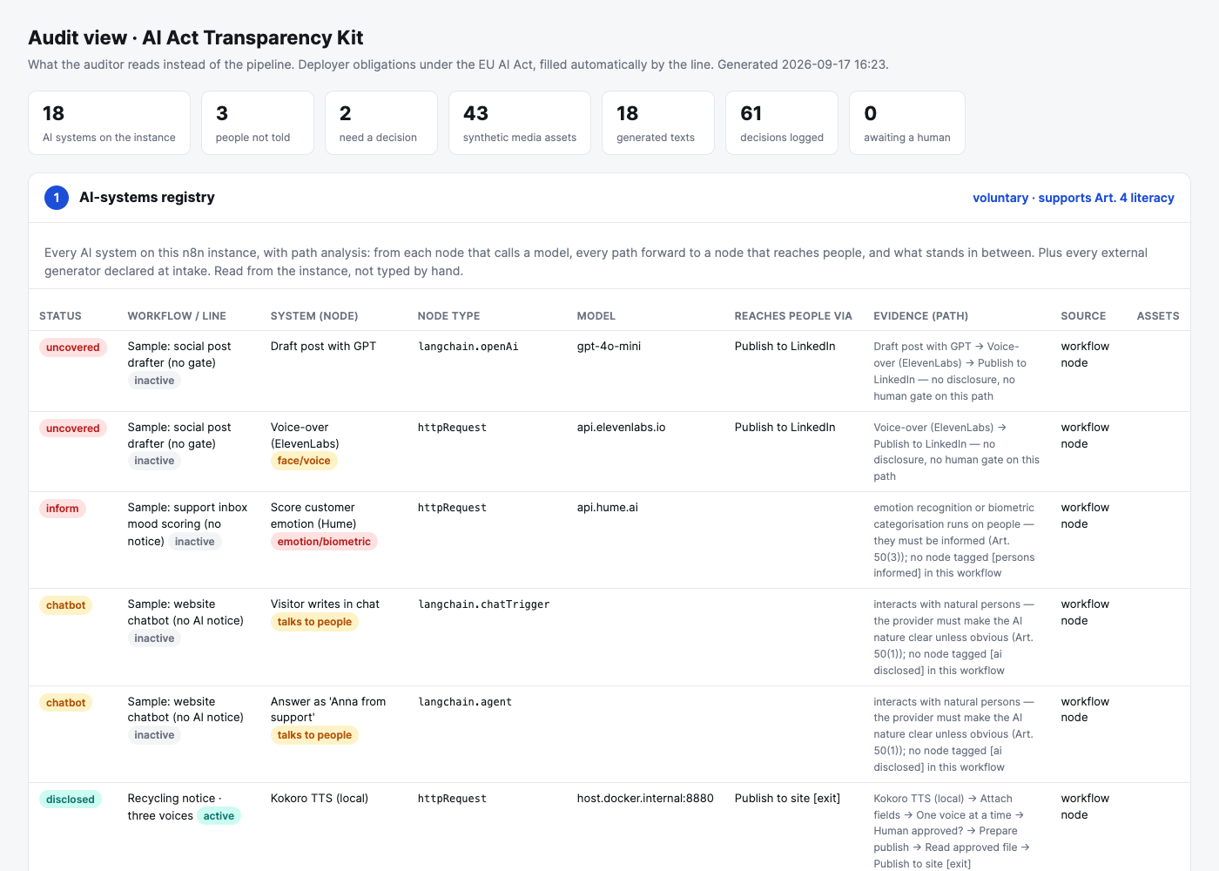Click the 'Audit view · AI Act Transparency Kit' title
This screenshot has height=871, width=1219.
click(x=196, y=37)
